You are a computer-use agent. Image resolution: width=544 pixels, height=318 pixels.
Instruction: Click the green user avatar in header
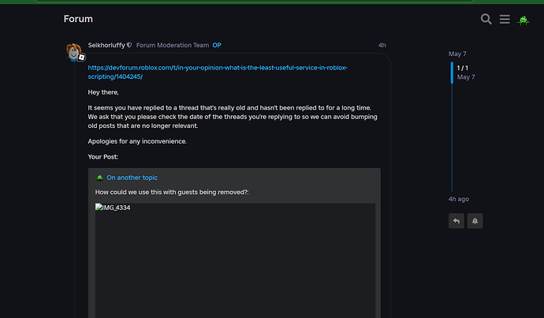pyautogui.click(x=523, y=20)
